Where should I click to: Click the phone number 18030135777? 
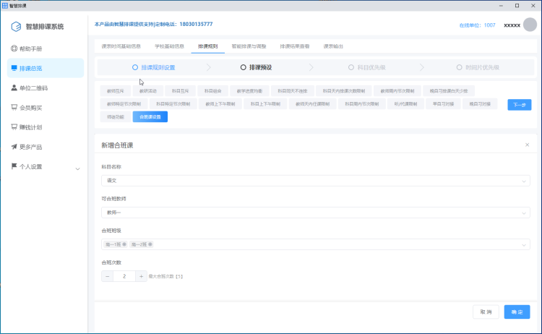196,24
